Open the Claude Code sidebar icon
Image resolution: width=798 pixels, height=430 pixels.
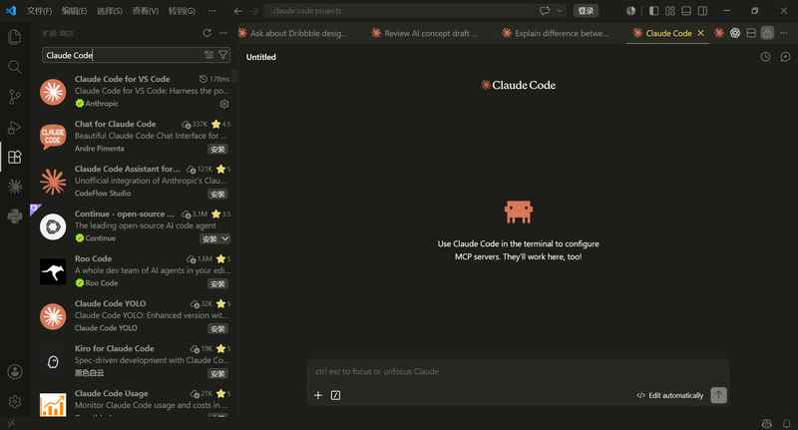click(x=15, y=187)
